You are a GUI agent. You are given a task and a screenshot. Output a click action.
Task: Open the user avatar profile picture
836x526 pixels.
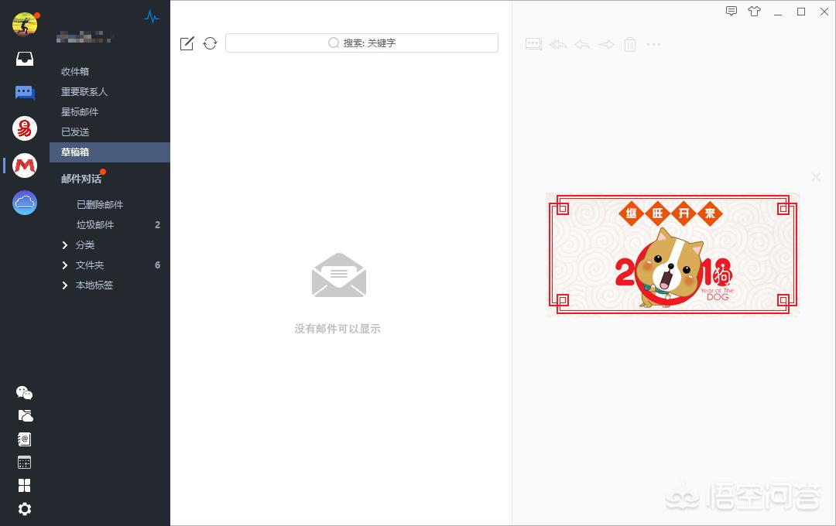25,24
